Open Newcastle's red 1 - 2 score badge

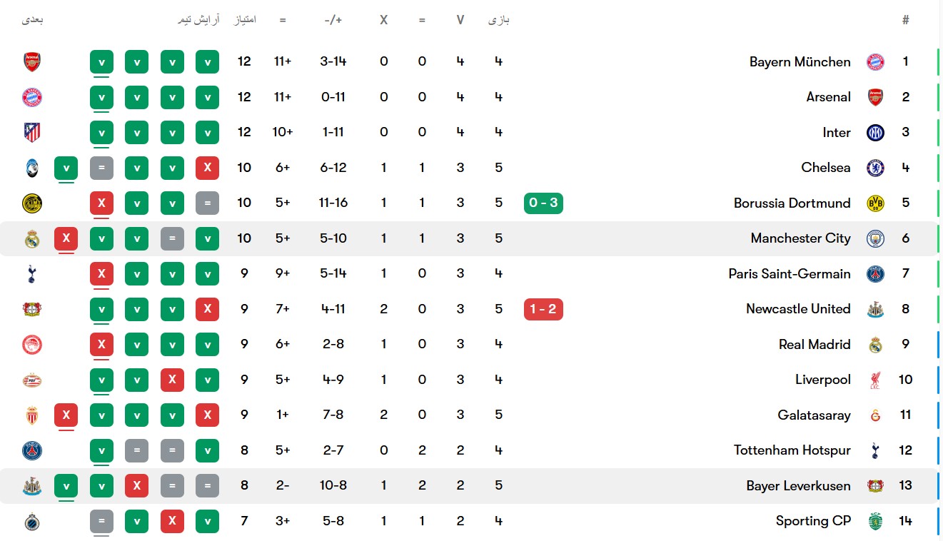[543, 309]
